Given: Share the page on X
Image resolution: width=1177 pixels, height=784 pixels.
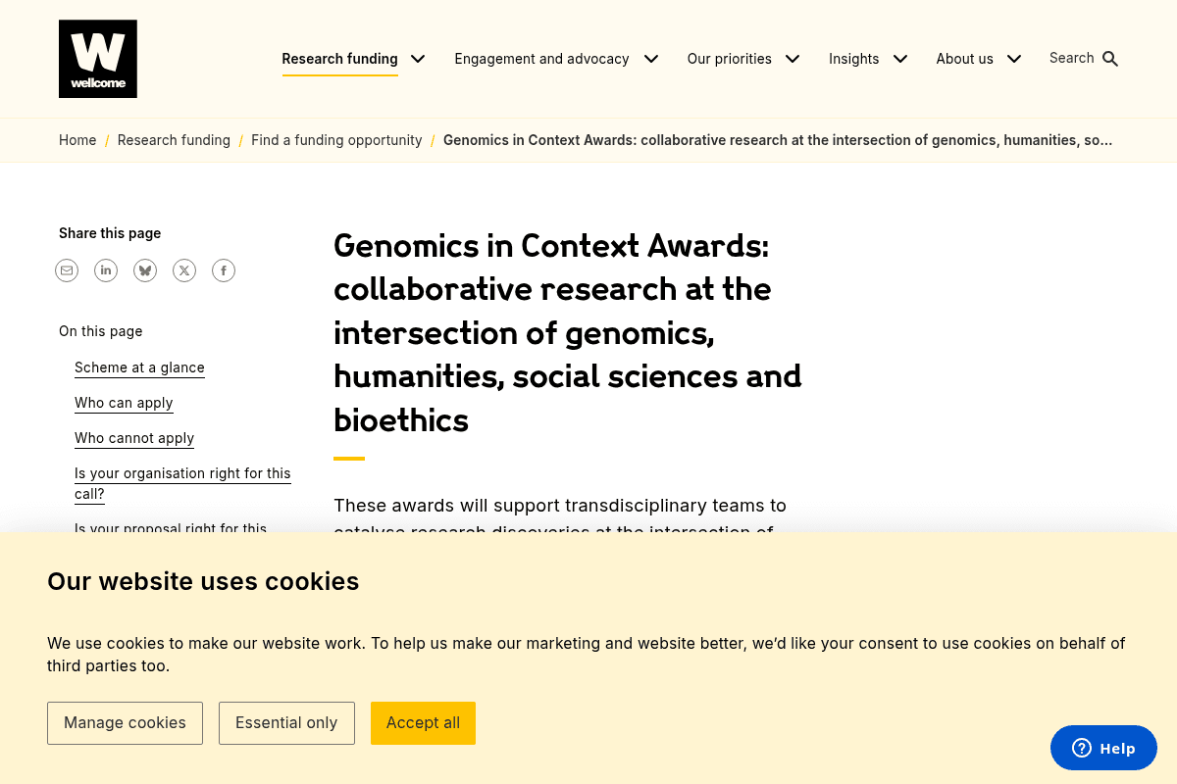Looking at the screenshot, I should click(184, 270).
